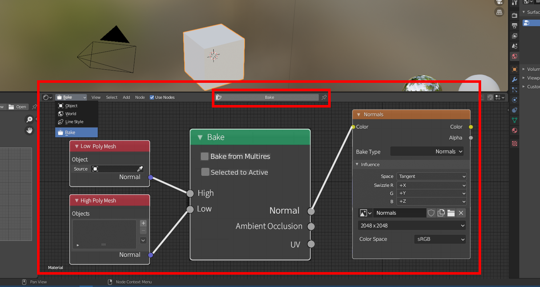Open the Swizzle R +X dropdown

(x=431, y=185)
